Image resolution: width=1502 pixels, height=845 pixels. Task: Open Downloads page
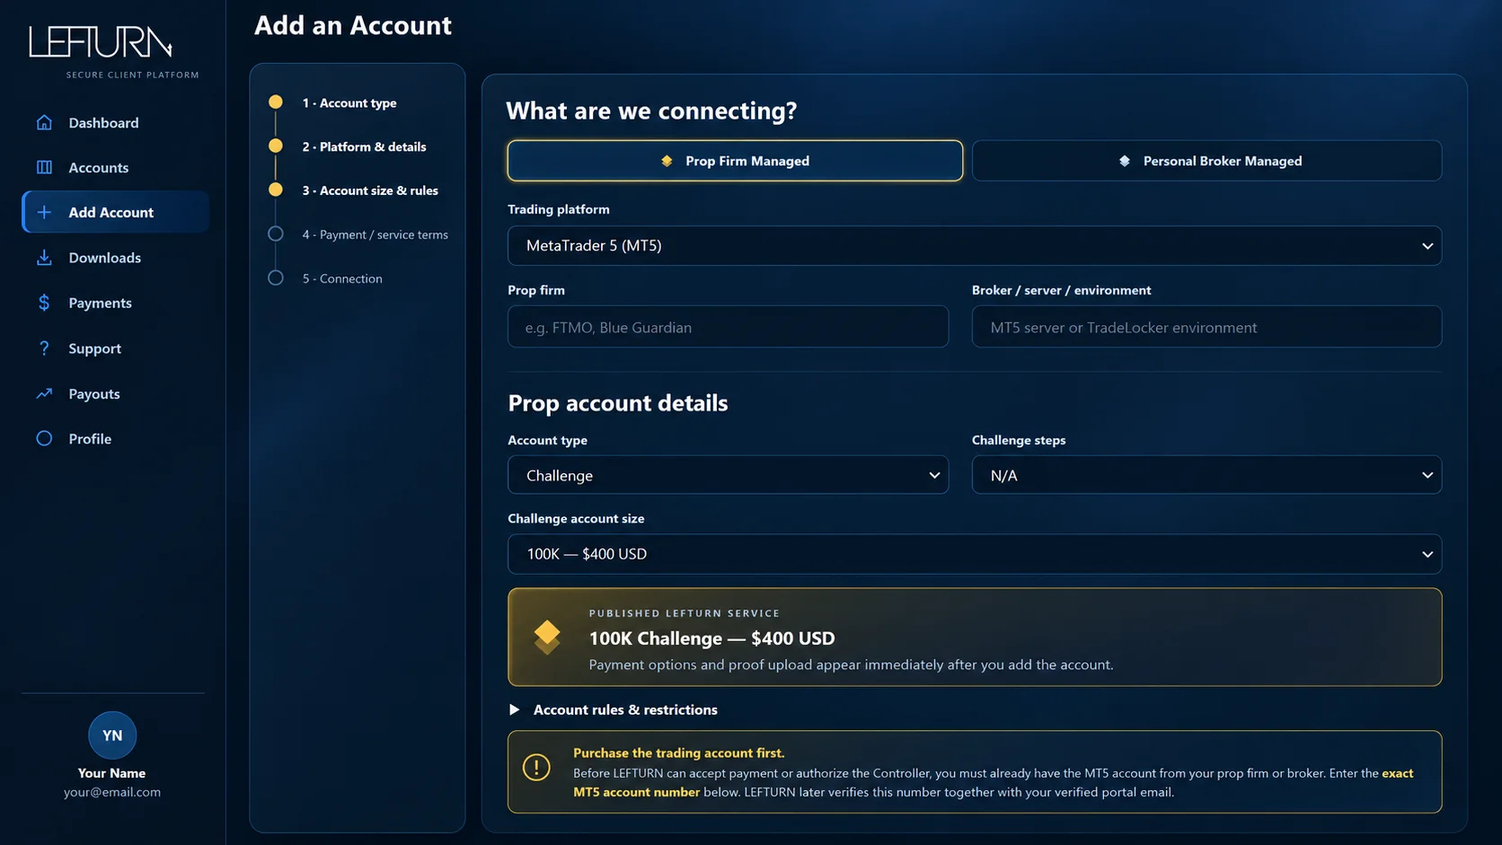point(115,258)
